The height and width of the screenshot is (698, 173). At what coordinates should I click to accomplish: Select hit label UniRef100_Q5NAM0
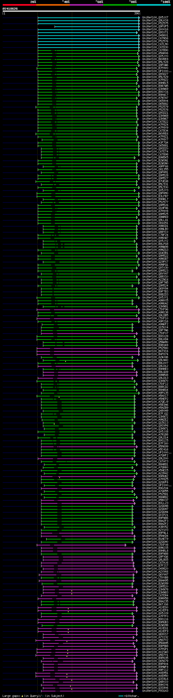(155, 342)
